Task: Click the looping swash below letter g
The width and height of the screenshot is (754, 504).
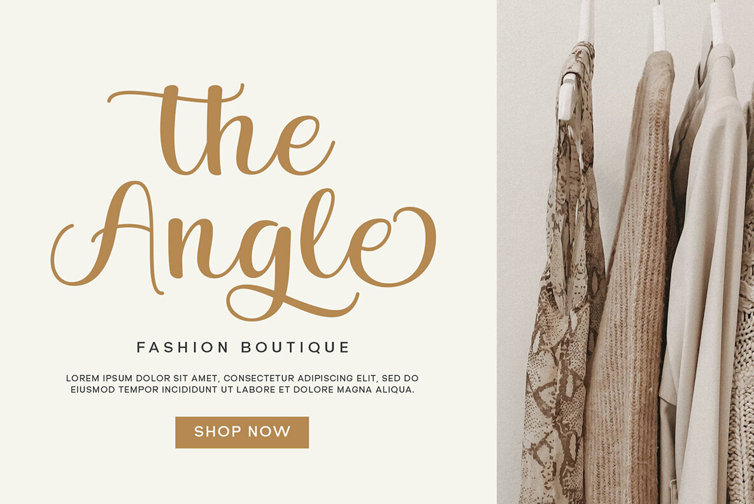Action: [288, 304]
